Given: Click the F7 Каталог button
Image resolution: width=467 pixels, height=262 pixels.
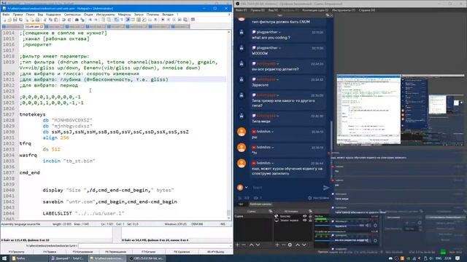Looking at the screenshot, I should [149, 252].
